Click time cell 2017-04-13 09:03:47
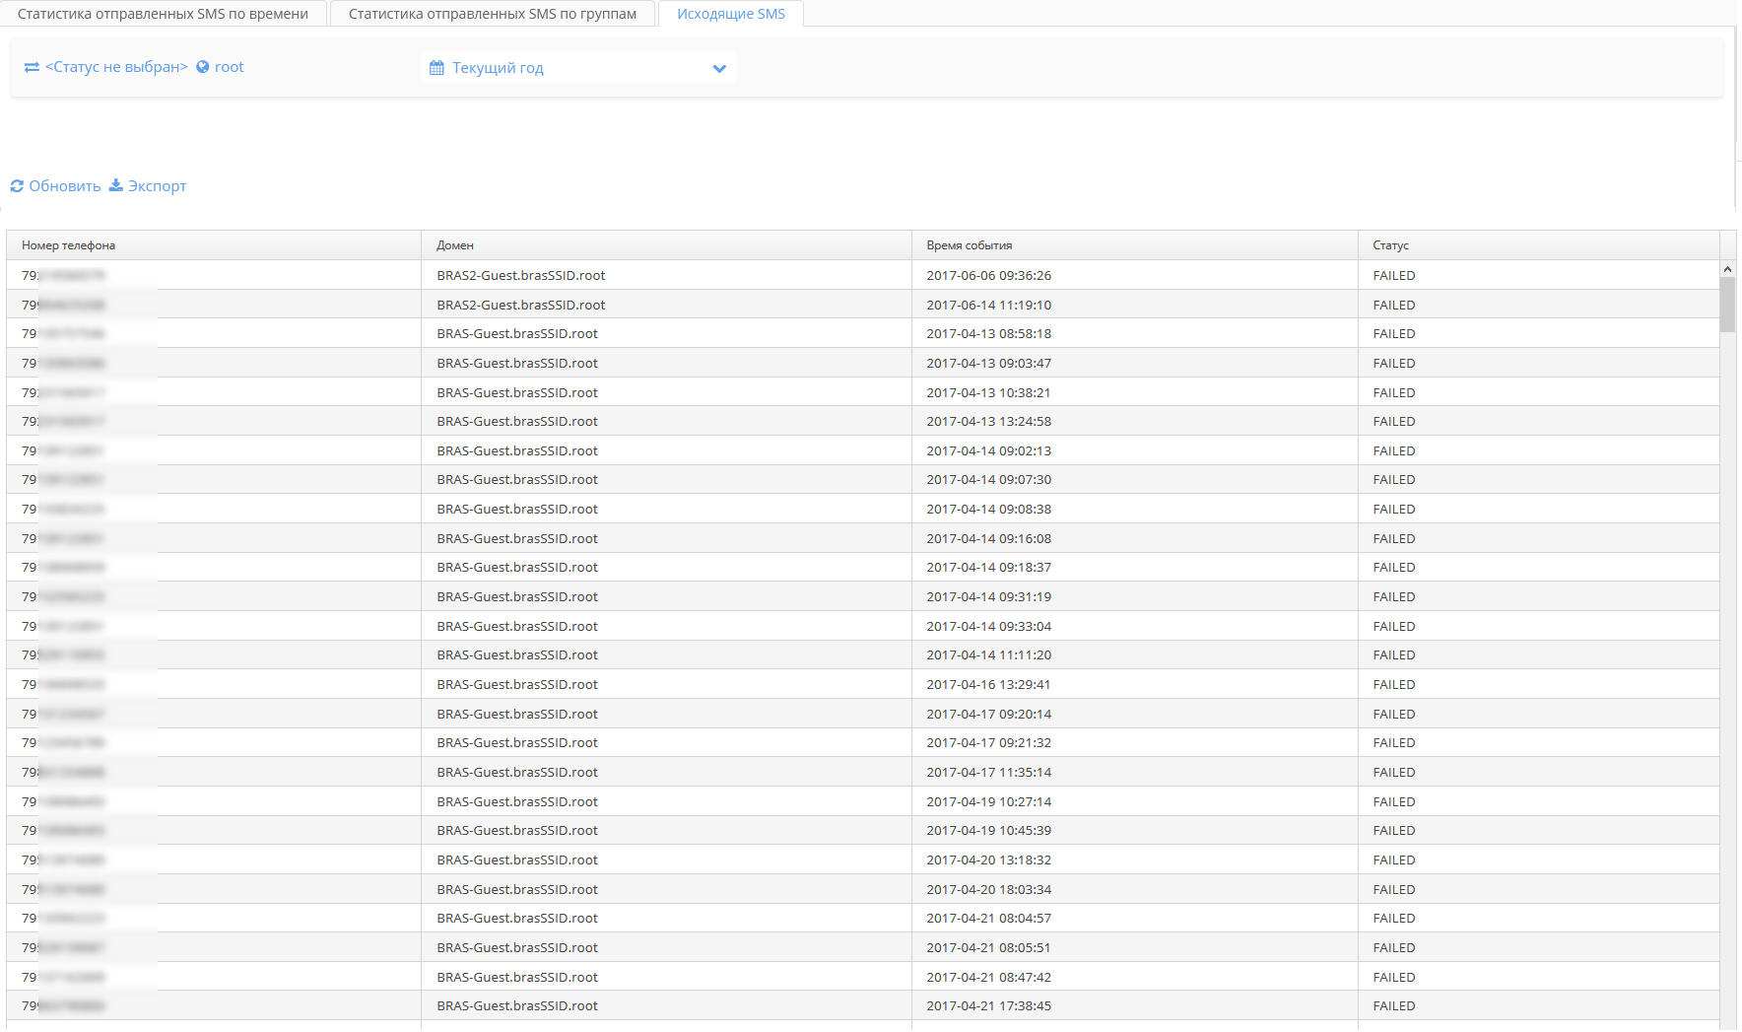Screen dimensions: 1742x1032 [1135, 363]
